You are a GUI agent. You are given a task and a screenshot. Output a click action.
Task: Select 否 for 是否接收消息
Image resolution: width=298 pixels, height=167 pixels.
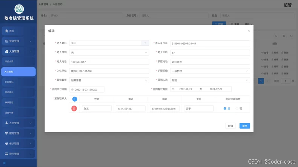(239, 108)
